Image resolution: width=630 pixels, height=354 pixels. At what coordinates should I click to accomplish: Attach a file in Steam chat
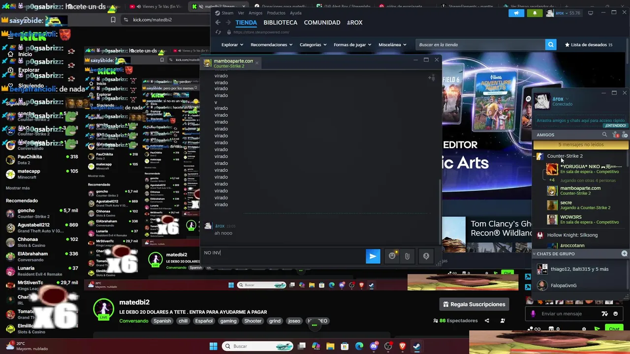pyautogui.click(x=407, y=256)
